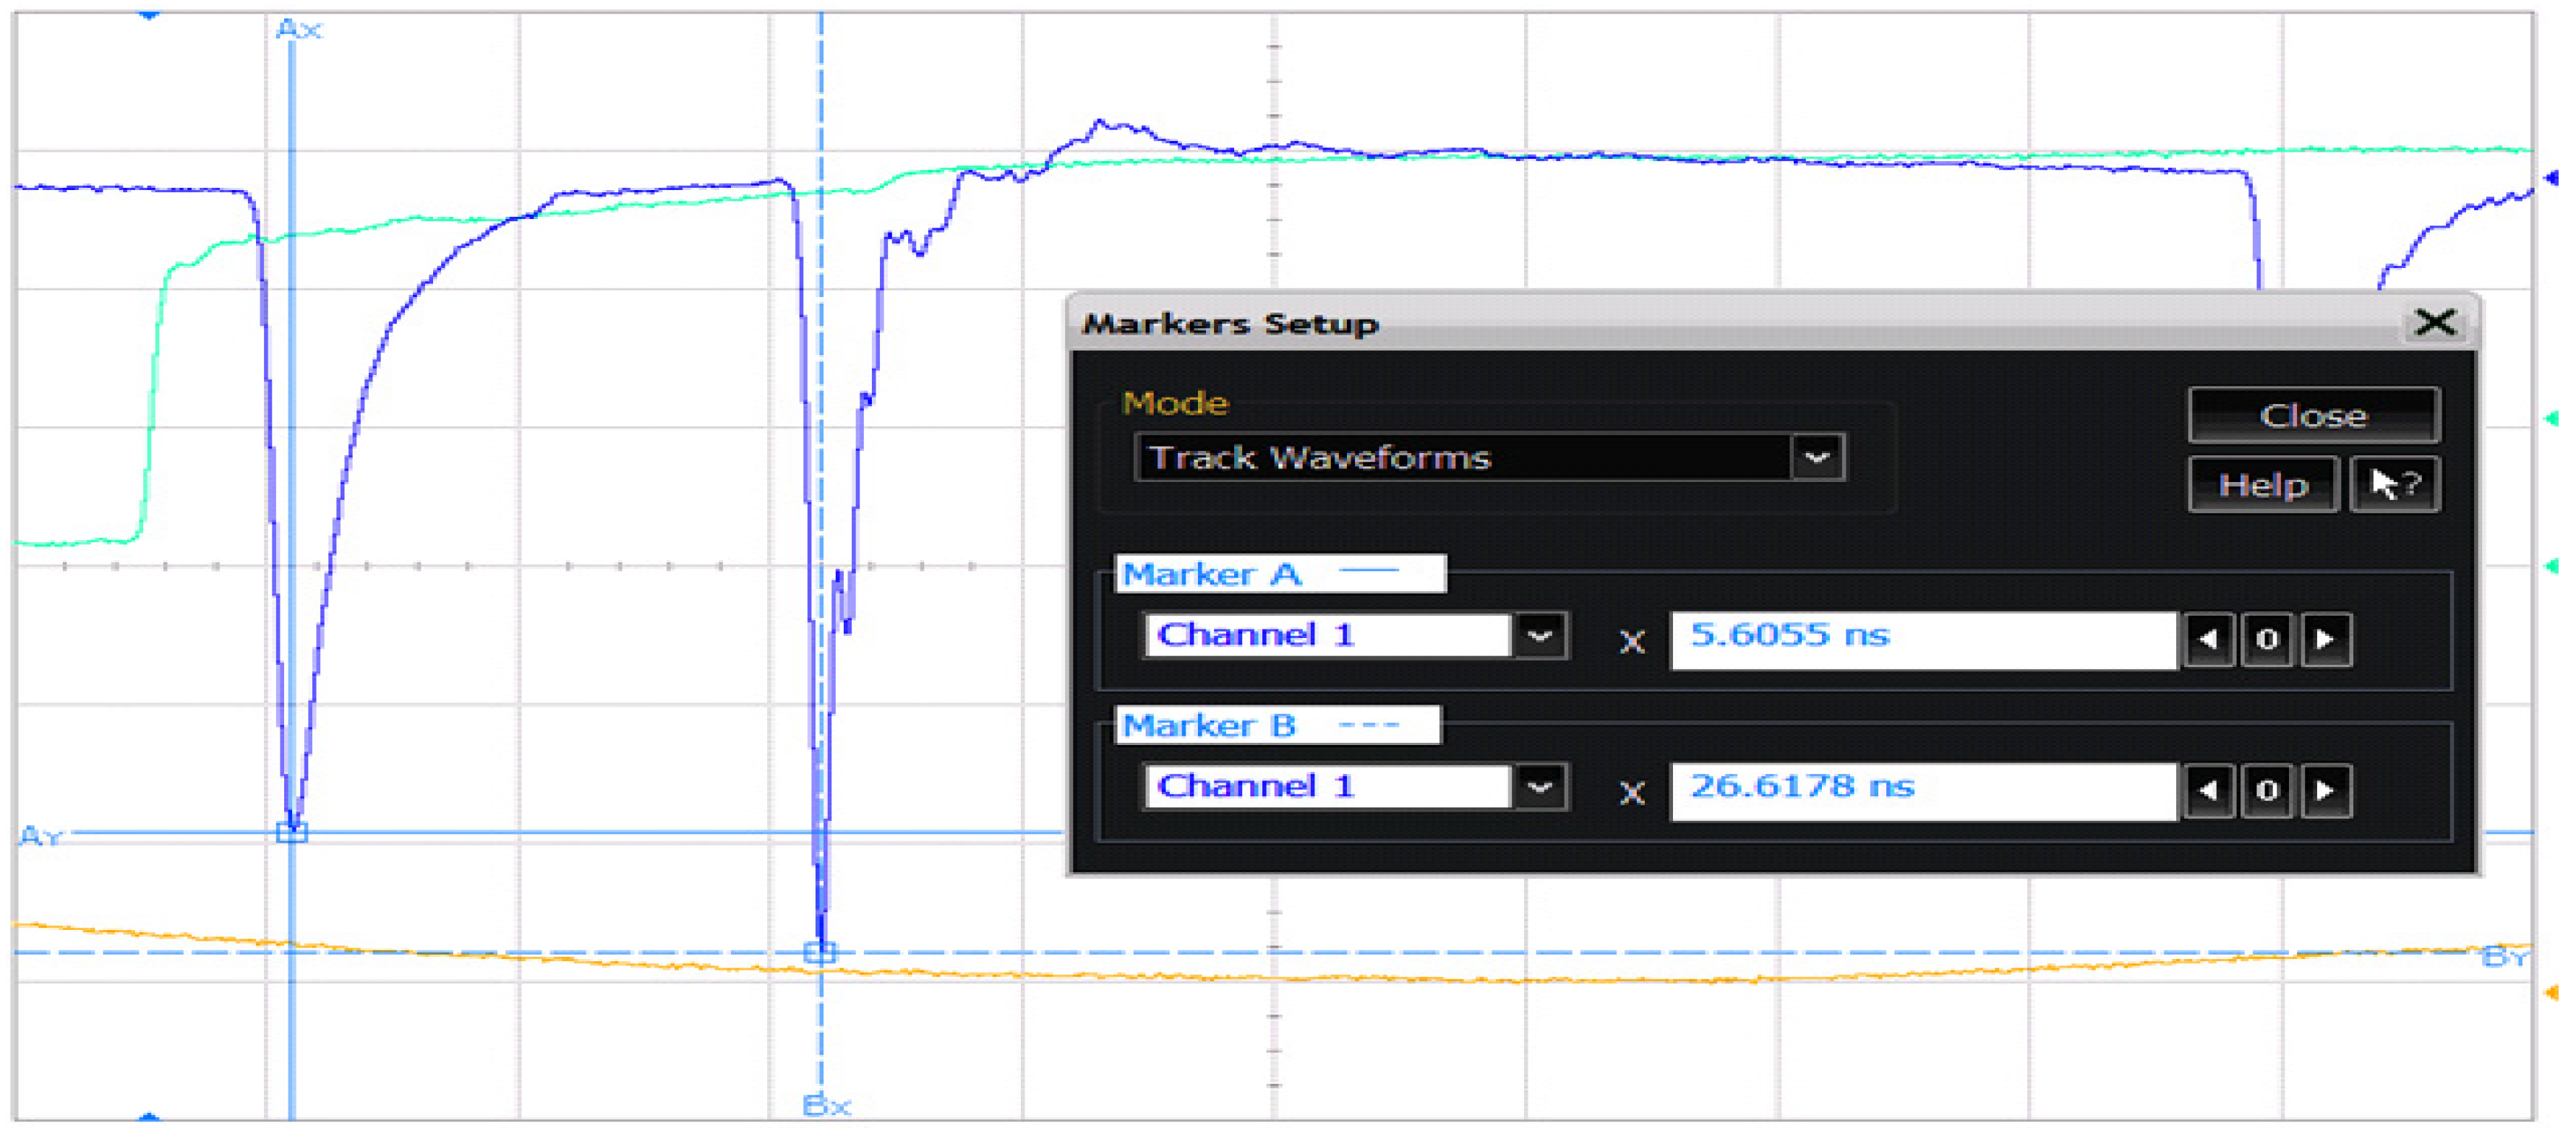
Task: Select the Bx marker label at bottom
Action: point(827,1105)
